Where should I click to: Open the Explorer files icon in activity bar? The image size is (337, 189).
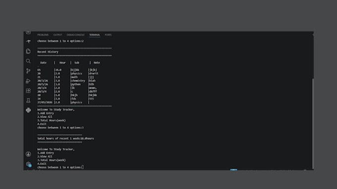pyautogui.click(x=28, y=51)
